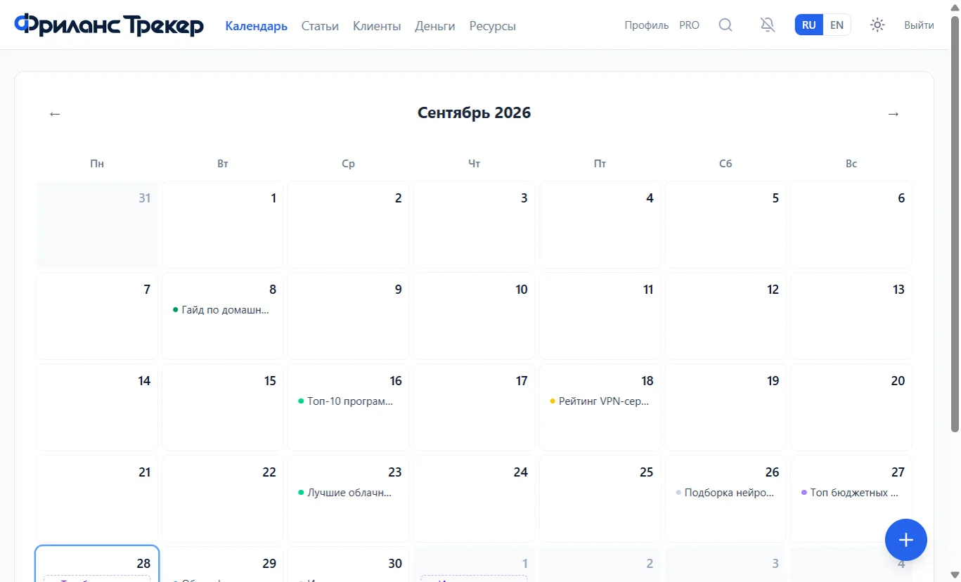Select the highlighted September 28 cell
Image resolution: width=961 pixels, height=582 pixels.
click(97, 564)
